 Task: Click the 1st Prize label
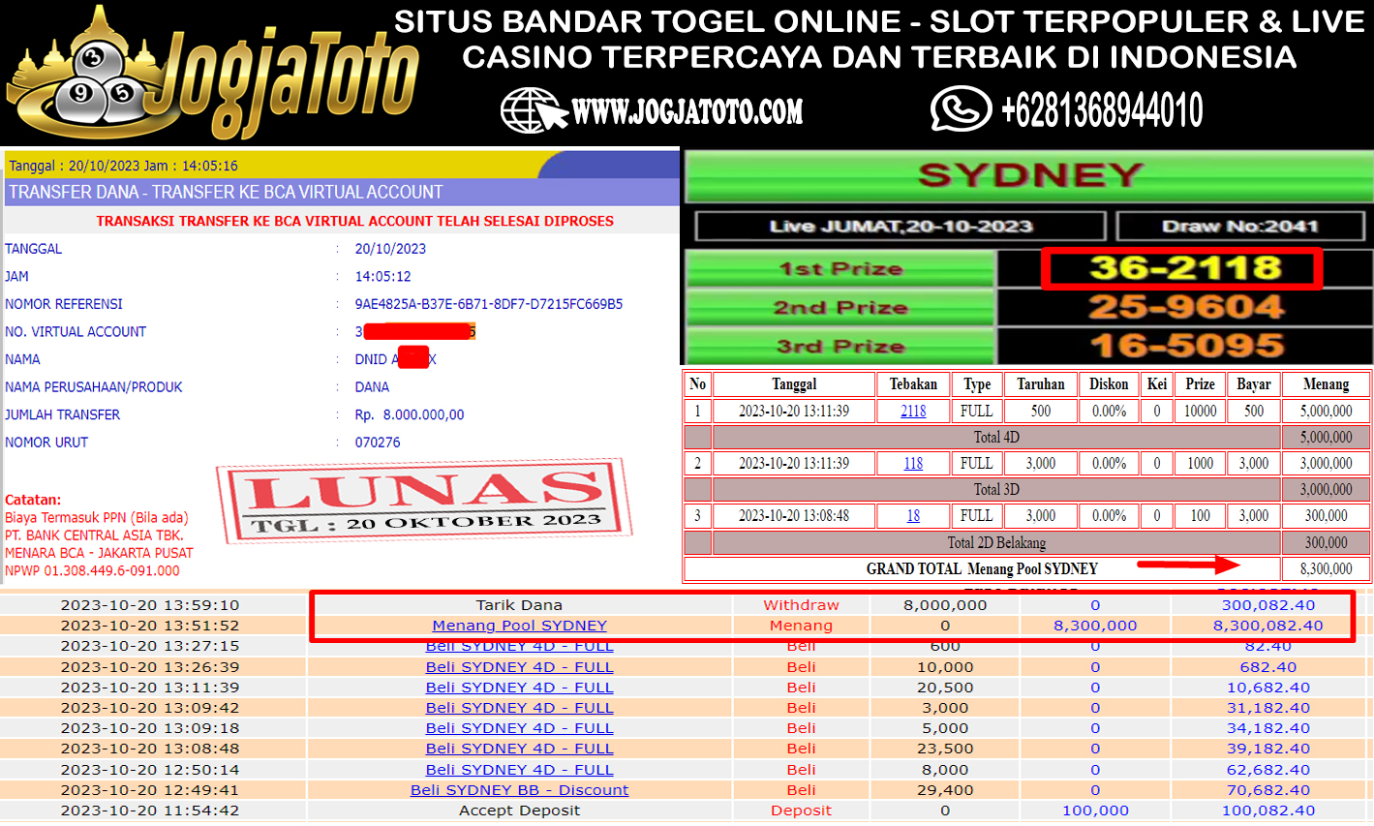pos(840,268)
